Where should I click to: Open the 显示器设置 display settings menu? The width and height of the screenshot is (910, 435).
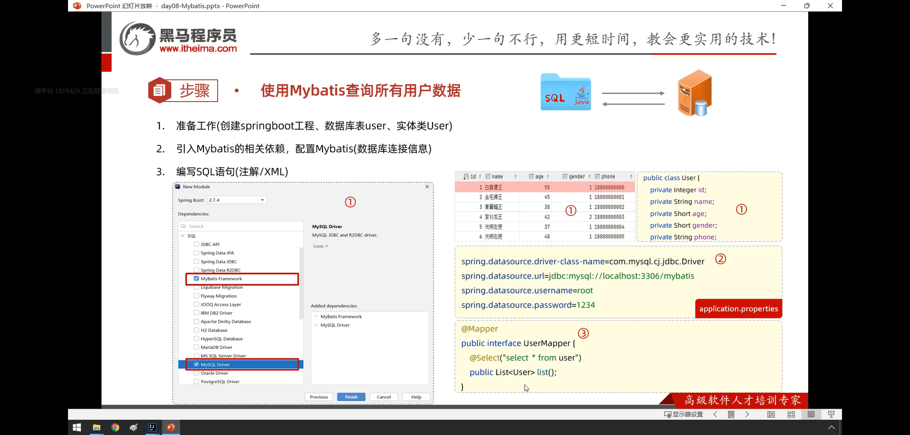point(683,414)
